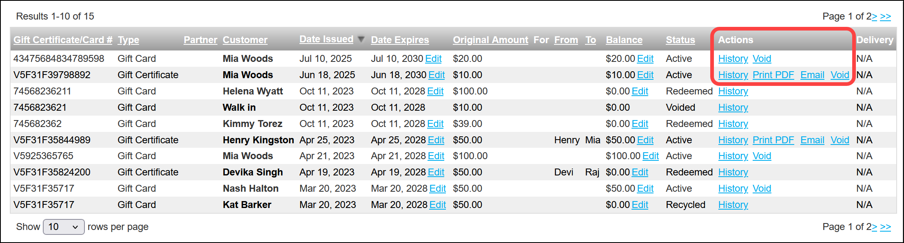This screenshot has height=243, width=904.
Task: Sort table by Date Expires header
Action: point(400,40)
